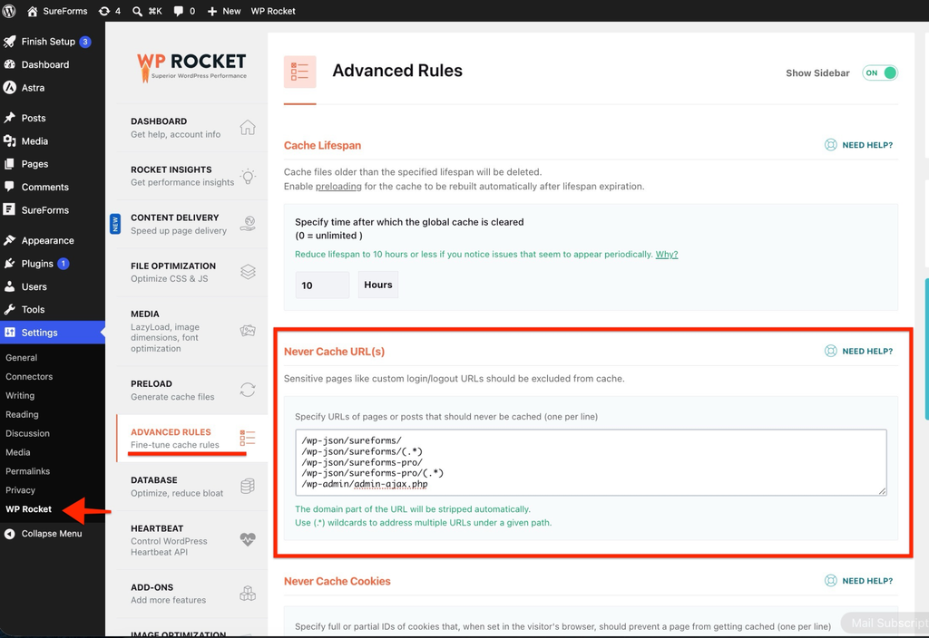Click Need Help for Never Cache URL(s)
Screen dimensions: 929x638
(858, 351)
